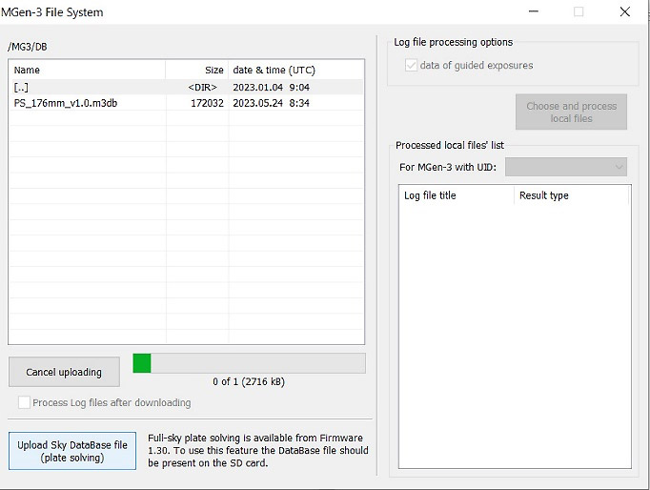
Task: Click the <DIR> size cell
Action: pyautogui.click(x=202, y=87)
